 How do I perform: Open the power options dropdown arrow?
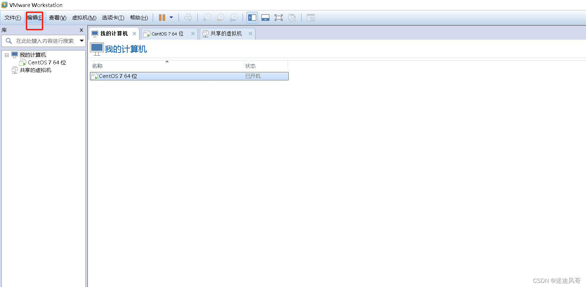[x=171, y=17]
